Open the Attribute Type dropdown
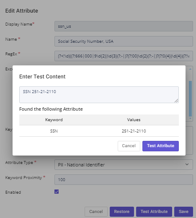196x218 pixels. coord(124,165)
